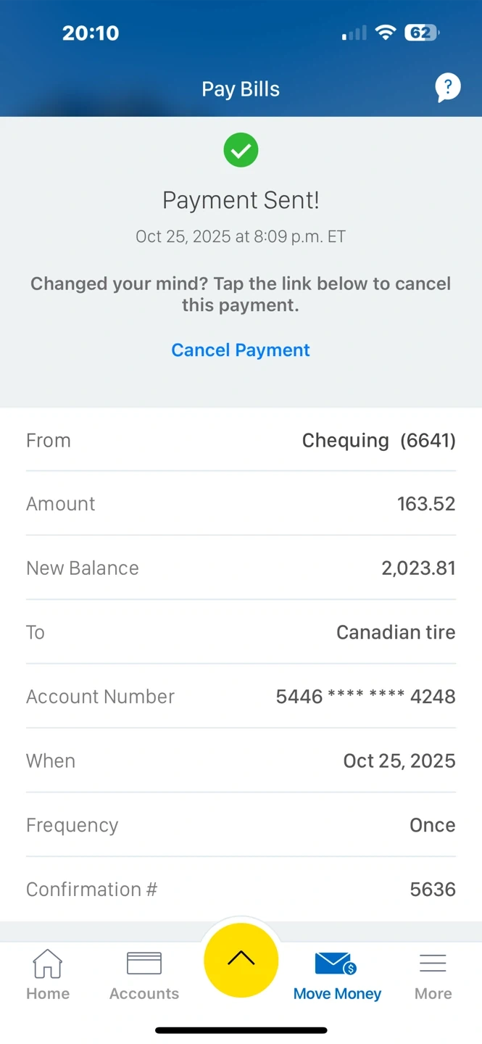Screen dimensions: 482x1044
Task: Open the Home tab icon
Action: pos(48,964)
